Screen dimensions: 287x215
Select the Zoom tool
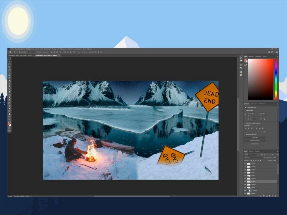[x=10, y=117]
